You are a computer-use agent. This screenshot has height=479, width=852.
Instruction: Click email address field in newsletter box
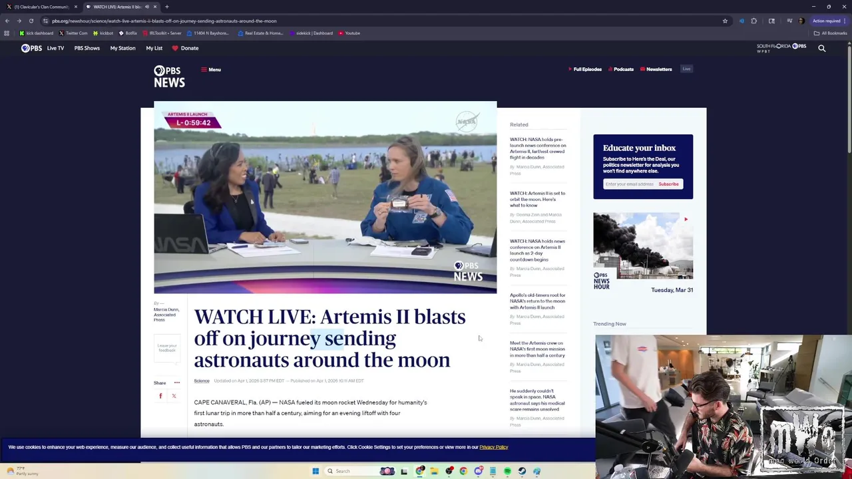[x=629, y=184]
